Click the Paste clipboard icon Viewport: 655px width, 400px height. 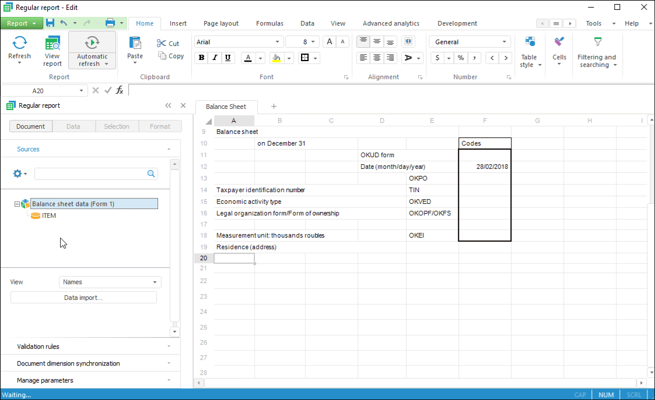click(135, 43)
